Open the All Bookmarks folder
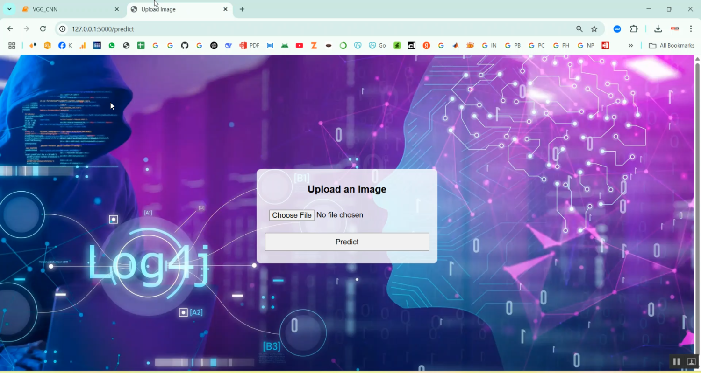This screenshot has height=373, width=701. point(672,46)
